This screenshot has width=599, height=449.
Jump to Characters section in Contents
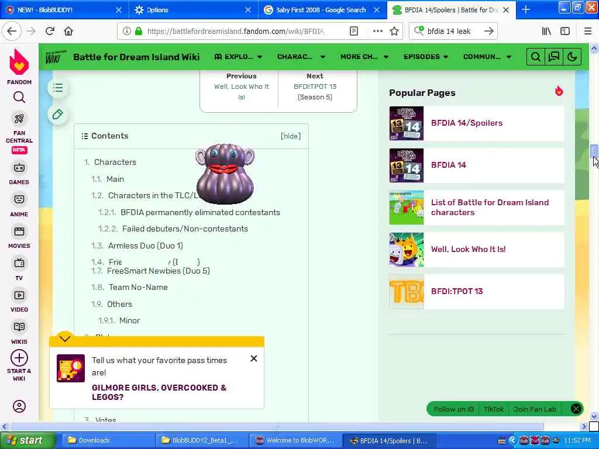point(115,162)
